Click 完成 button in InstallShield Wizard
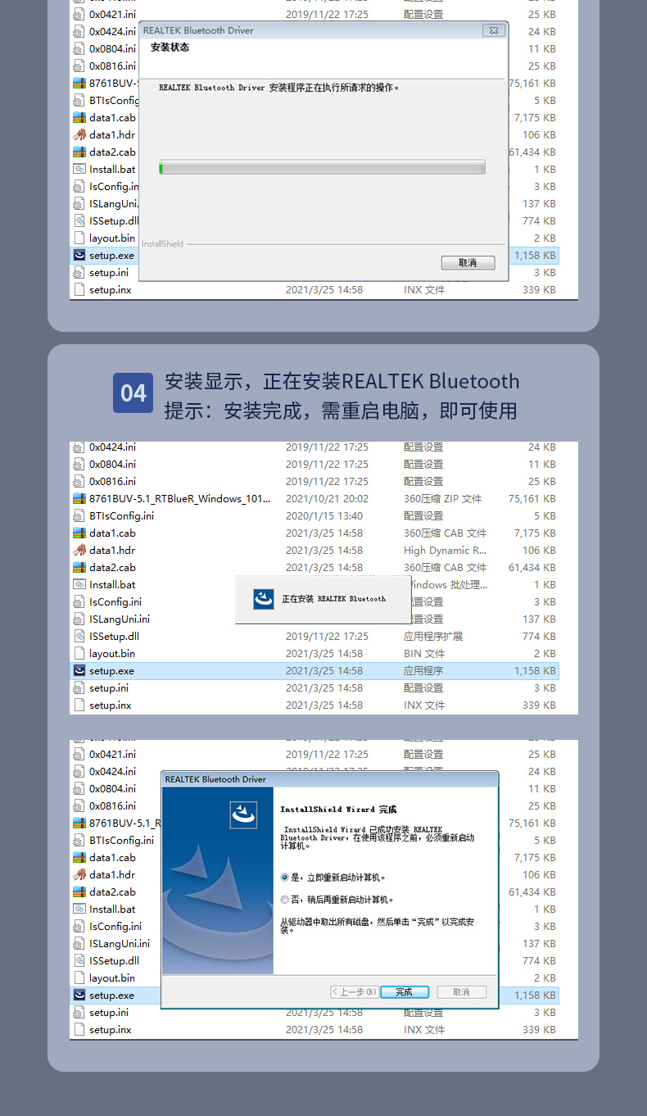Image resolution: width=647 pixels, height=1116 pixels. point(405,991)
